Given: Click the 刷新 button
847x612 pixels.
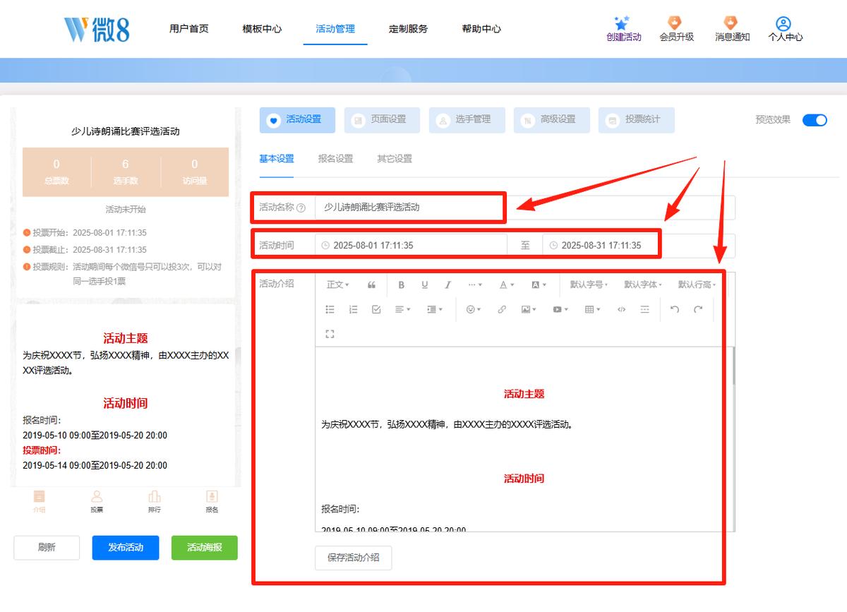Looking at the screenshot, I should click(x=47, y=548).
